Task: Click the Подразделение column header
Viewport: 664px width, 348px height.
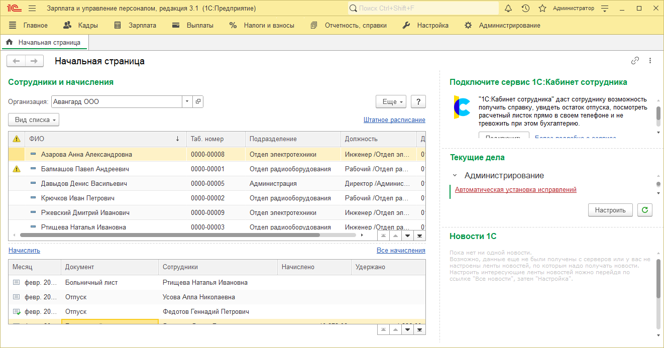Action: [293, 139]
